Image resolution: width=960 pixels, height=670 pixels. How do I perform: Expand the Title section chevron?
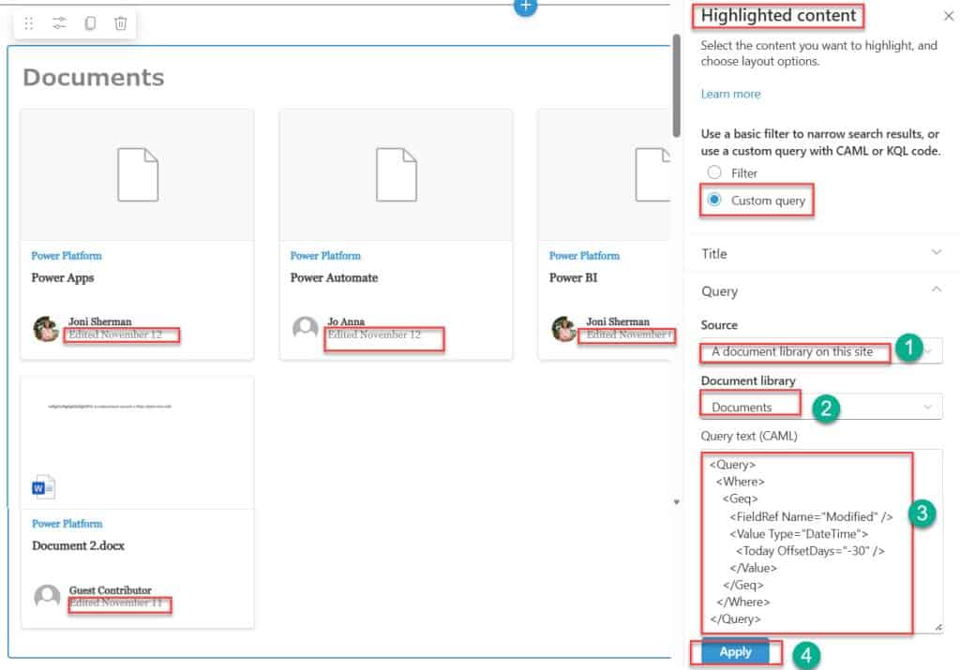coord(937,252)
